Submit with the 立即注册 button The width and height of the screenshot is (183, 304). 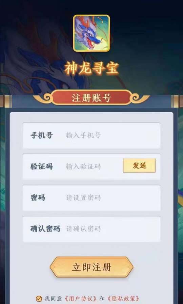tap(91, 267)
